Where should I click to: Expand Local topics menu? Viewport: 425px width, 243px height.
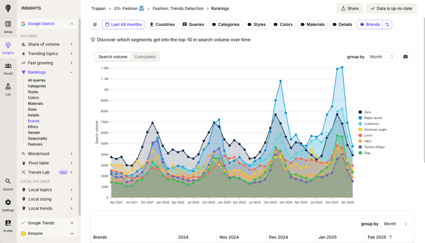(71, 190)
